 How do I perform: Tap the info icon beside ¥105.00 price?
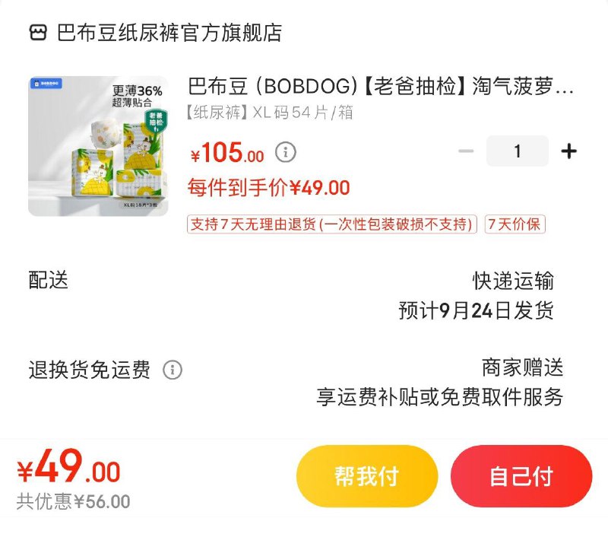(286, 152)
